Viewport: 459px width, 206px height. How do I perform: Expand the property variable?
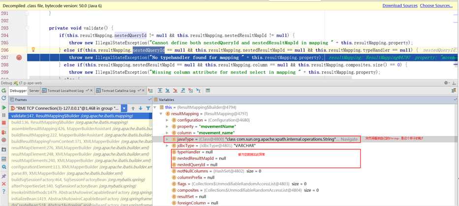click(x=167, y=127)
